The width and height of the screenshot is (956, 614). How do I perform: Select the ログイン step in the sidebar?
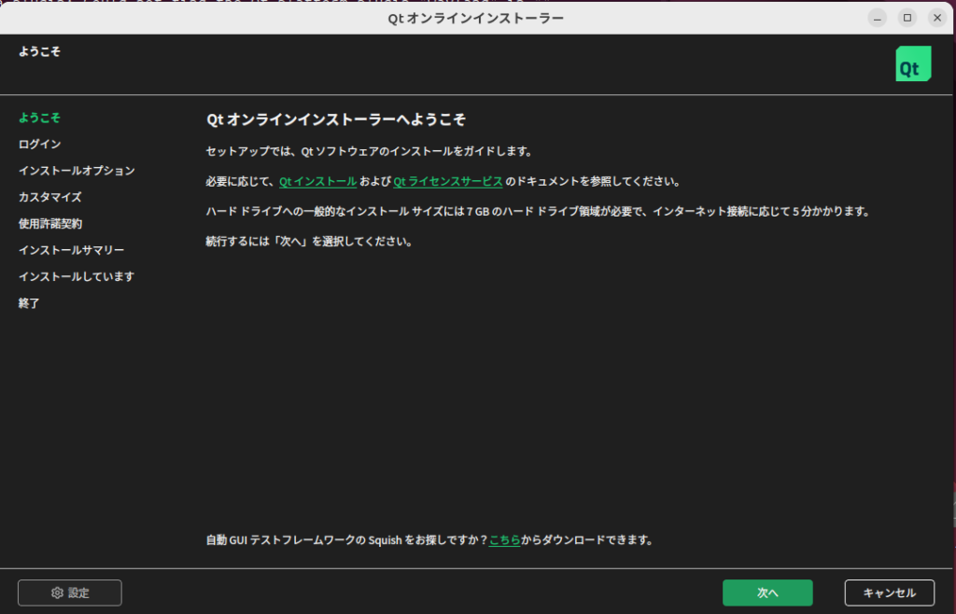coord(39,144)
